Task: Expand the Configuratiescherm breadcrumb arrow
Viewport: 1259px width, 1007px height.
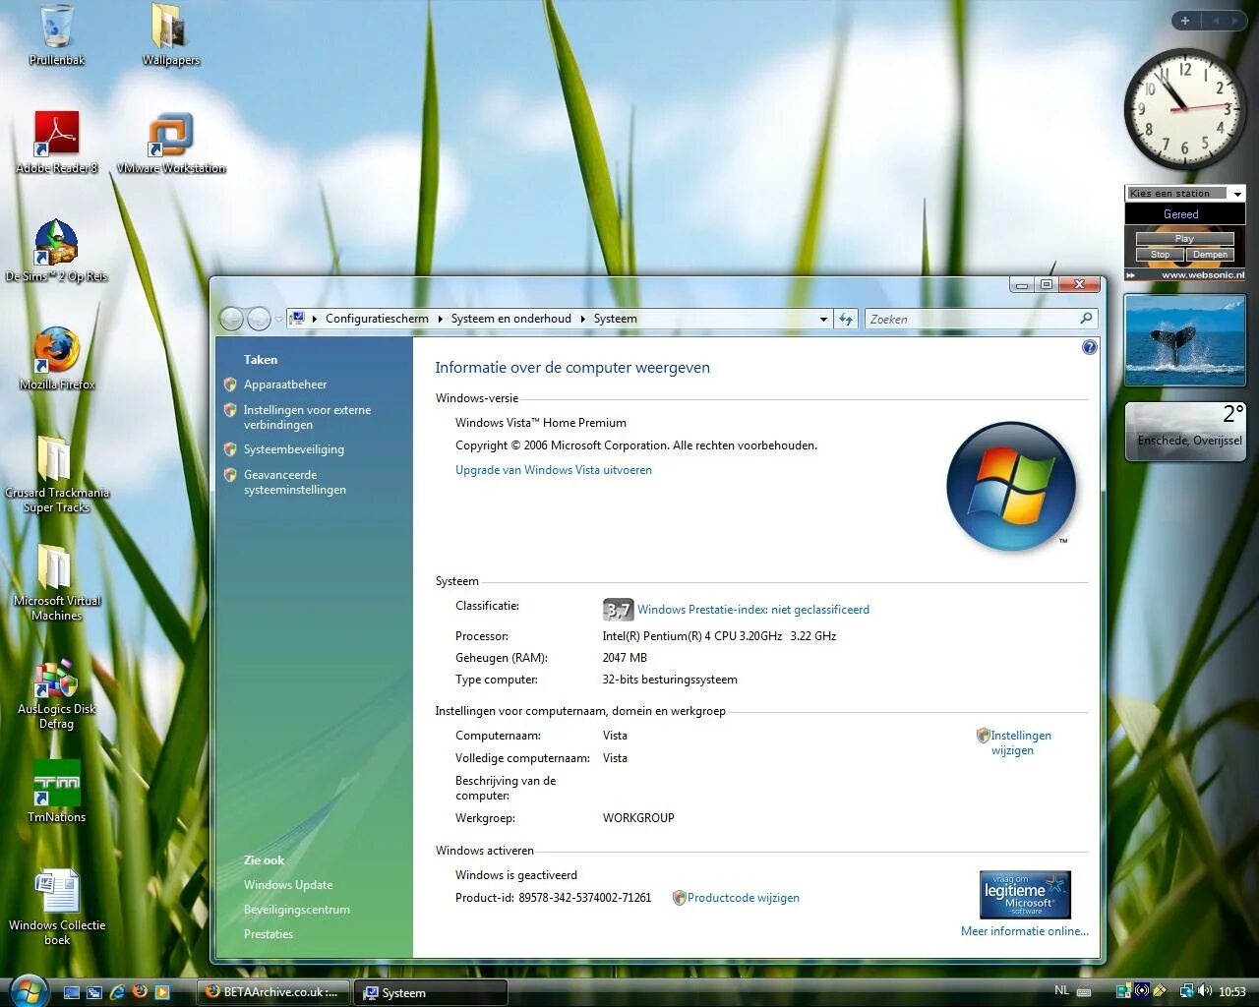Action: (440, 319)
